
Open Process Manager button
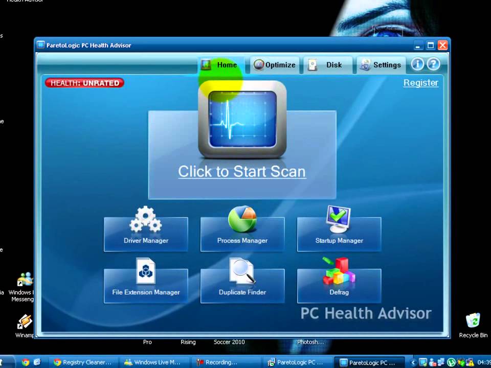(x=242, y=234)
